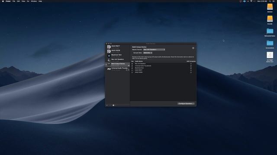
Task: Click the Multi-Output Device heading text
Action: 139,47
